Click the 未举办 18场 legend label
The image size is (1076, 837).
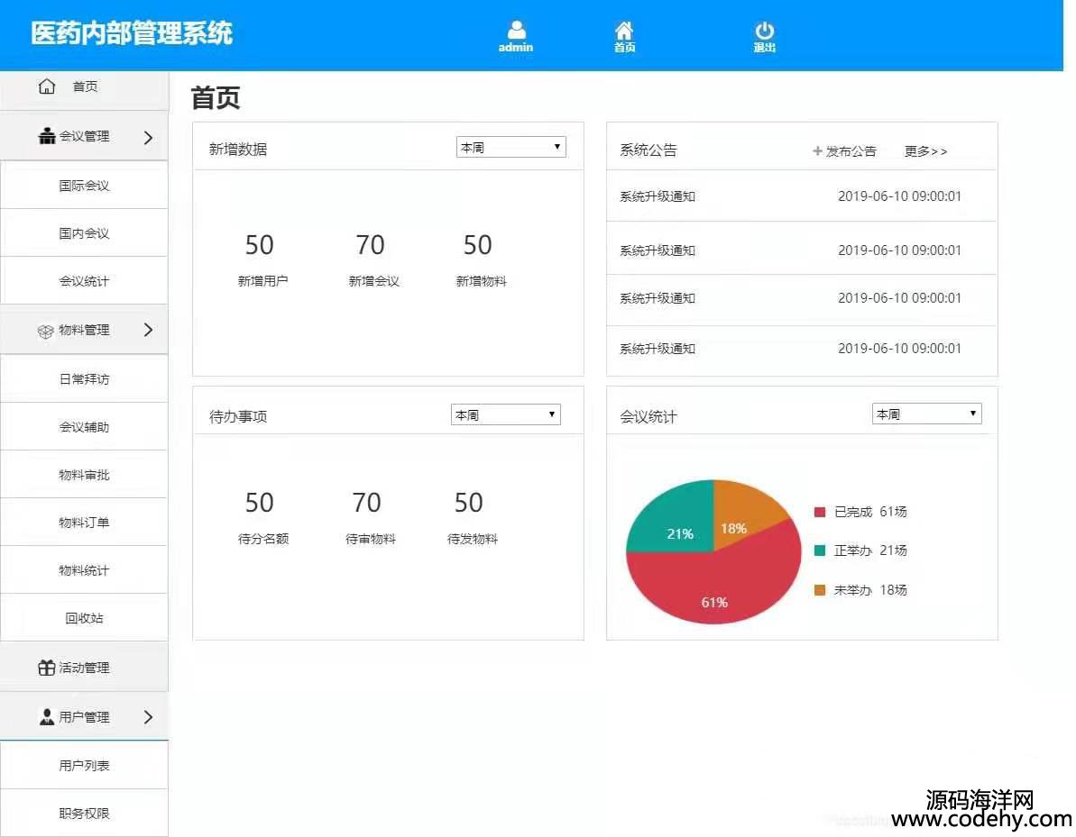pos(870,590)
